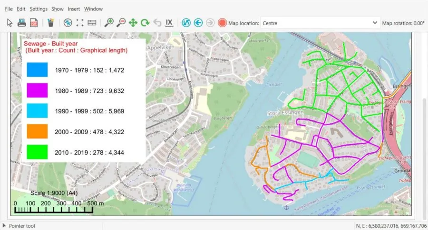Click legend text '1980 - 1989 : 723 : 9,632'
The width and height of the screenshot is (428, 230).
89,91
